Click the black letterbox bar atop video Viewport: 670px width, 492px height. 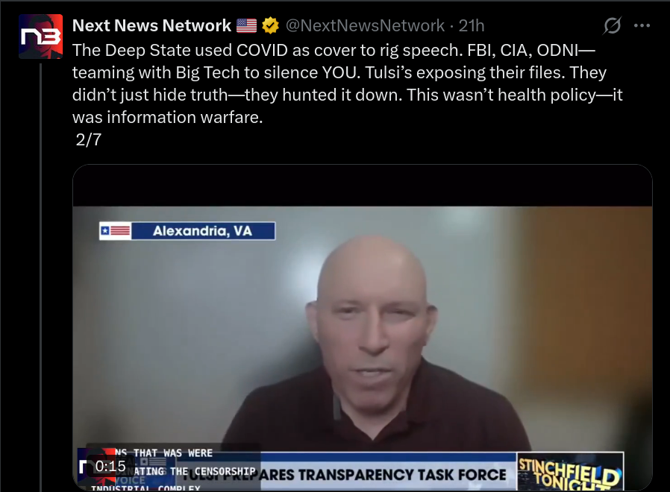point(363,186)
